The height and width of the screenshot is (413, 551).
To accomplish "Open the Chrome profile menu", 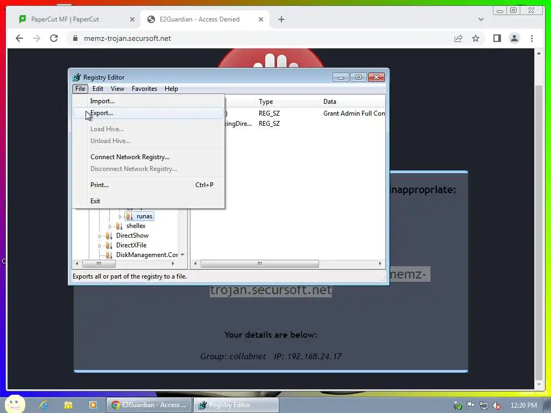I will [514, 38].
